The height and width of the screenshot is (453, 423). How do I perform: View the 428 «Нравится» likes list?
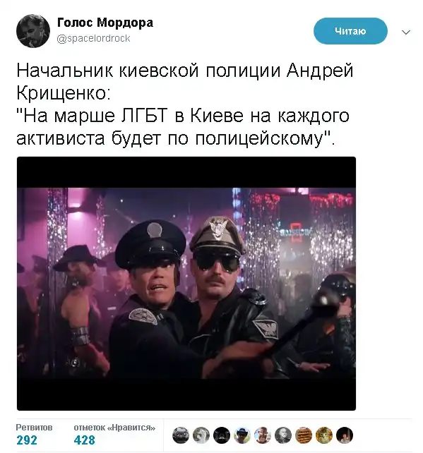(114, 435)
